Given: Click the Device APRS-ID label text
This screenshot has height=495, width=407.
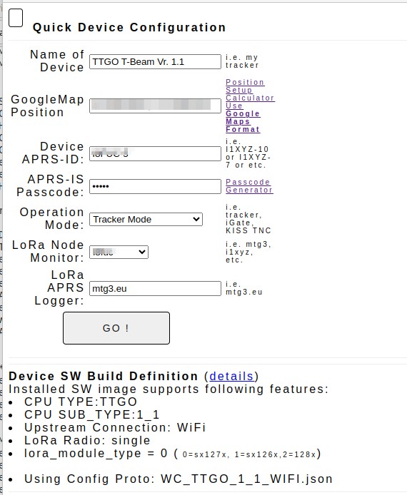Looking at the screenshot, I should click(53, 153).
